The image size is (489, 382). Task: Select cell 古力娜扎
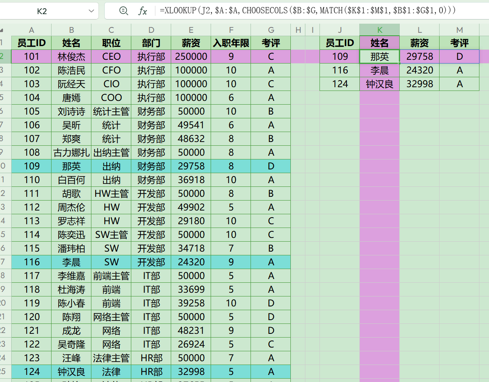71,152
